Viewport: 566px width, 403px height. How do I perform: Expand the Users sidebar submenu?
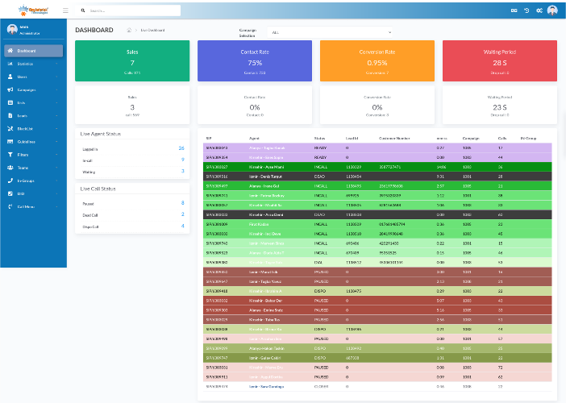coord(32,77)
